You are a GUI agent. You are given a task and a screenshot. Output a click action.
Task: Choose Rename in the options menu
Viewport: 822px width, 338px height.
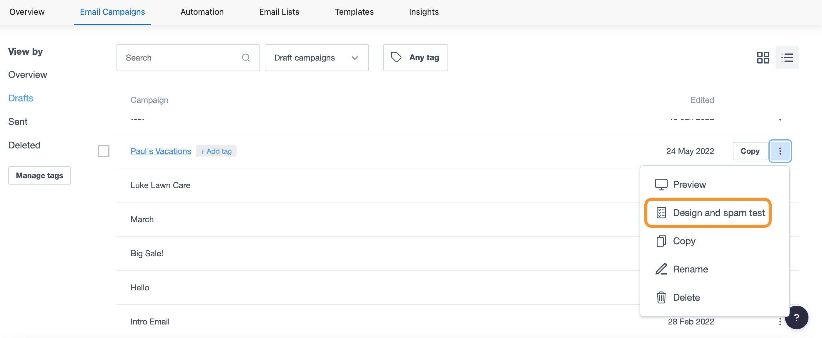[690, 269]
